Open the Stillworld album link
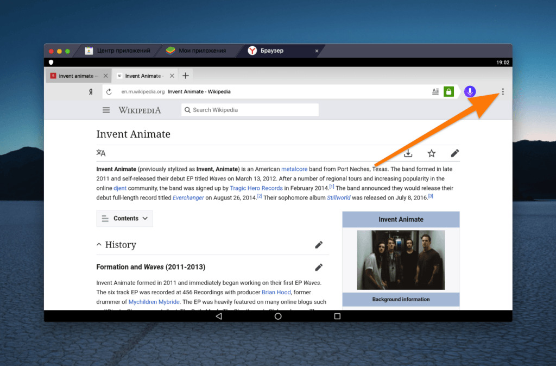 [x=339, y=198]
